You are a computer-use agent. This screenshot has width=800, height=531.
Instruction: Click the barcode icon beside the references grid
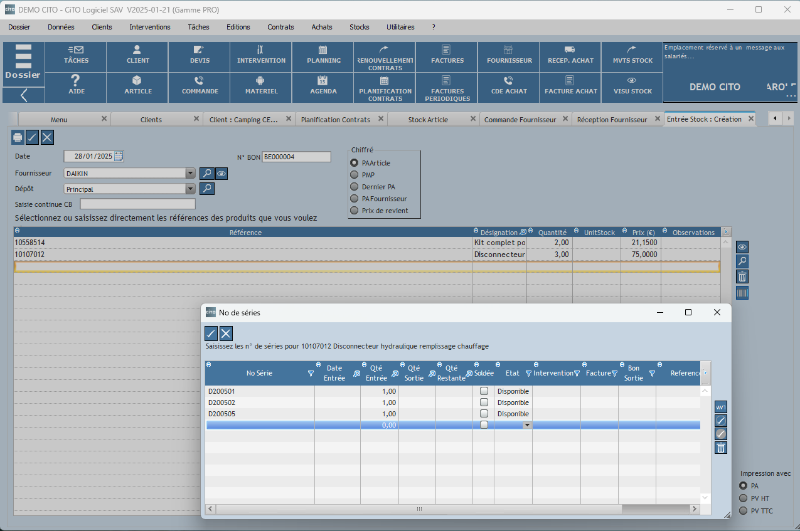point(742,292)
